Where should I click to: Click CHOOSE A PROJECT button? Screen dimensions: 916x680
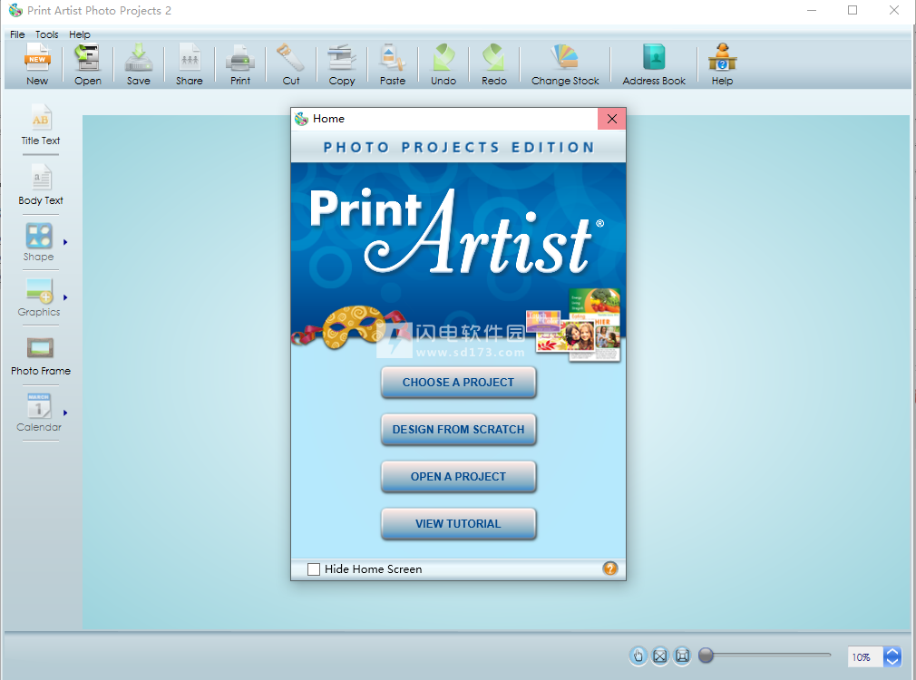click(x=459, y=383)
